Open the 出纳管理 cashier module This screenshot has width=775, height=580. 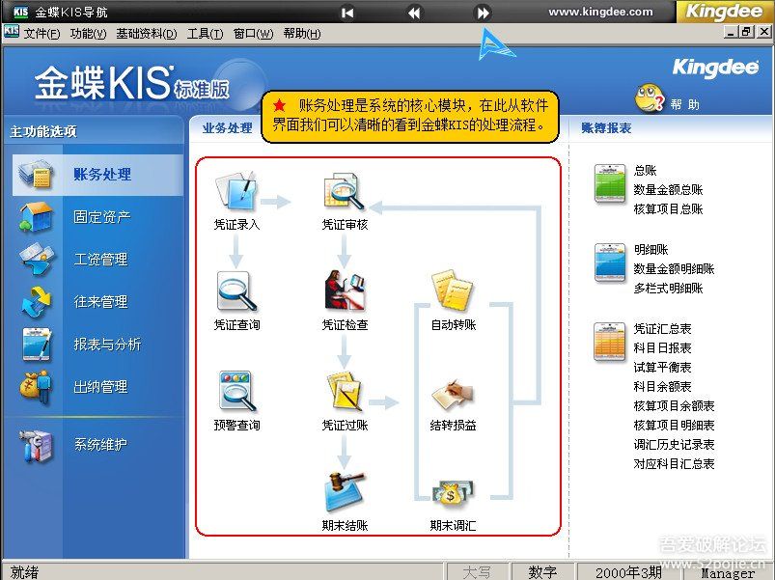99,387
